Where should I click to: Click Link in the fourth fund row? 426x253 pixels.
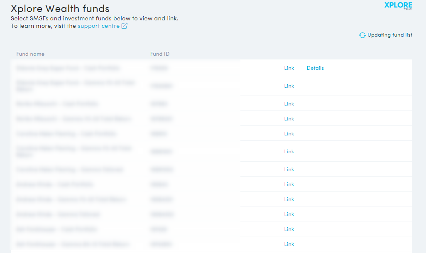pyautogui.click(x=289, y=119)
